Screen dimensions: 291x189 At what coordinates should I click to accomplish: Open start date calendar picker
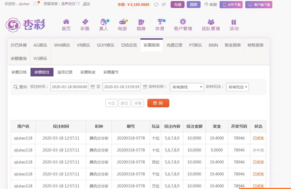(x=93, y=87)
